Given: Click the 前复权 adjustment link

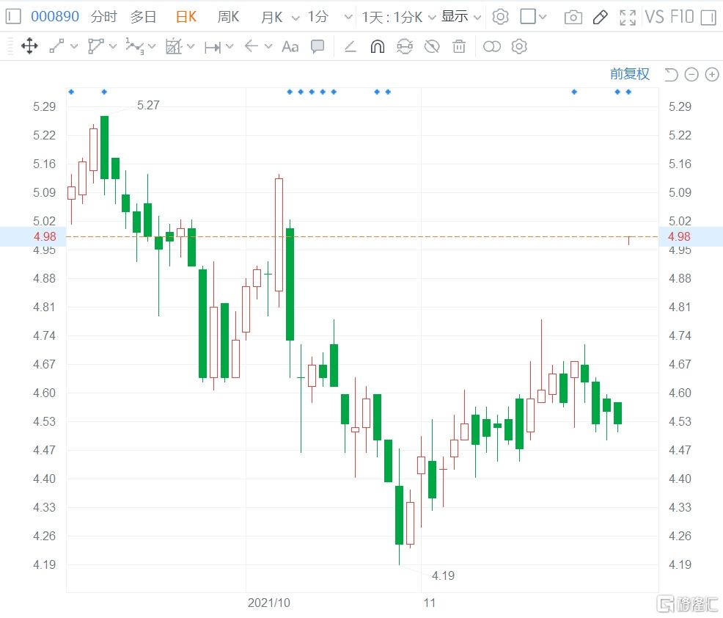Looking at the screenshot, I should click(x=629, y=74).
